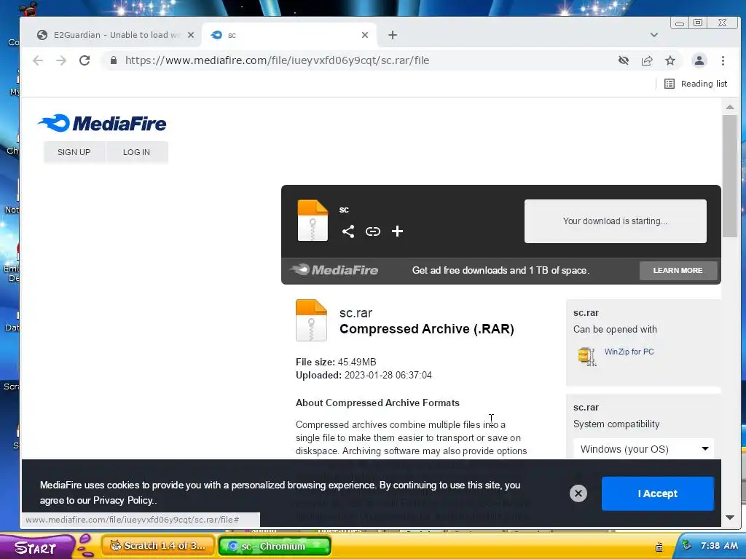Accept cookies with I Accept
Image resolution: width=746 pixels, height=559 pixels.
[658, 493]
